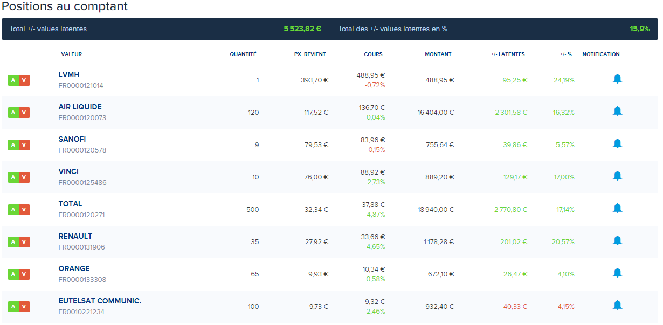663x325 pixels.
Task: Click the ORANGE row bell icon
Action: (x=617, y=273)
